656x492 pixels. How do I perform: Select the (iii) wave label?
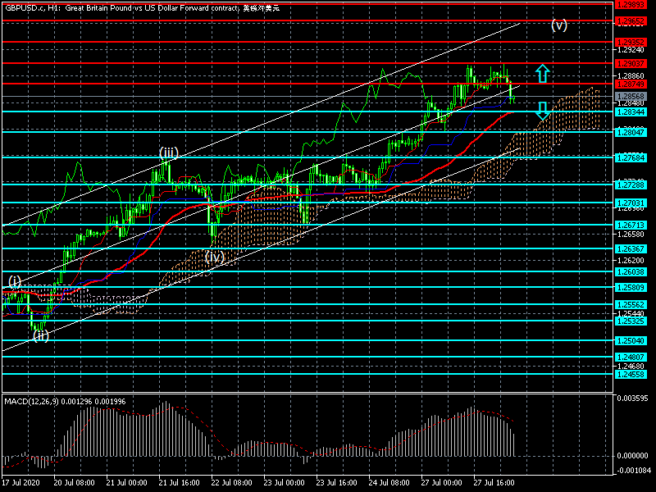click(x=169, y=153)
